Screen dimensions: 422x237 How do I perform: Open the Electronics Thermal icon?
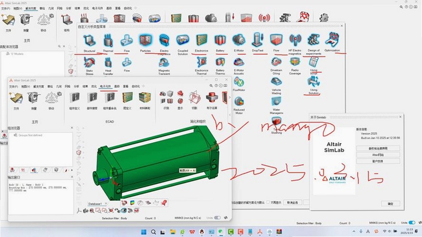click(x=202, y=62)
